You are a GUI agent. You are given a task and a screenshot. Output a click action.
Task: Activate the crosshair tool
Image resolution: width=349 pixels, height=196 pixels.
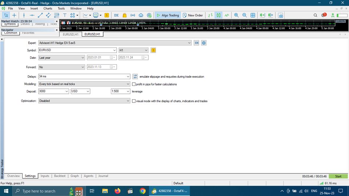[x=14, y=15]
